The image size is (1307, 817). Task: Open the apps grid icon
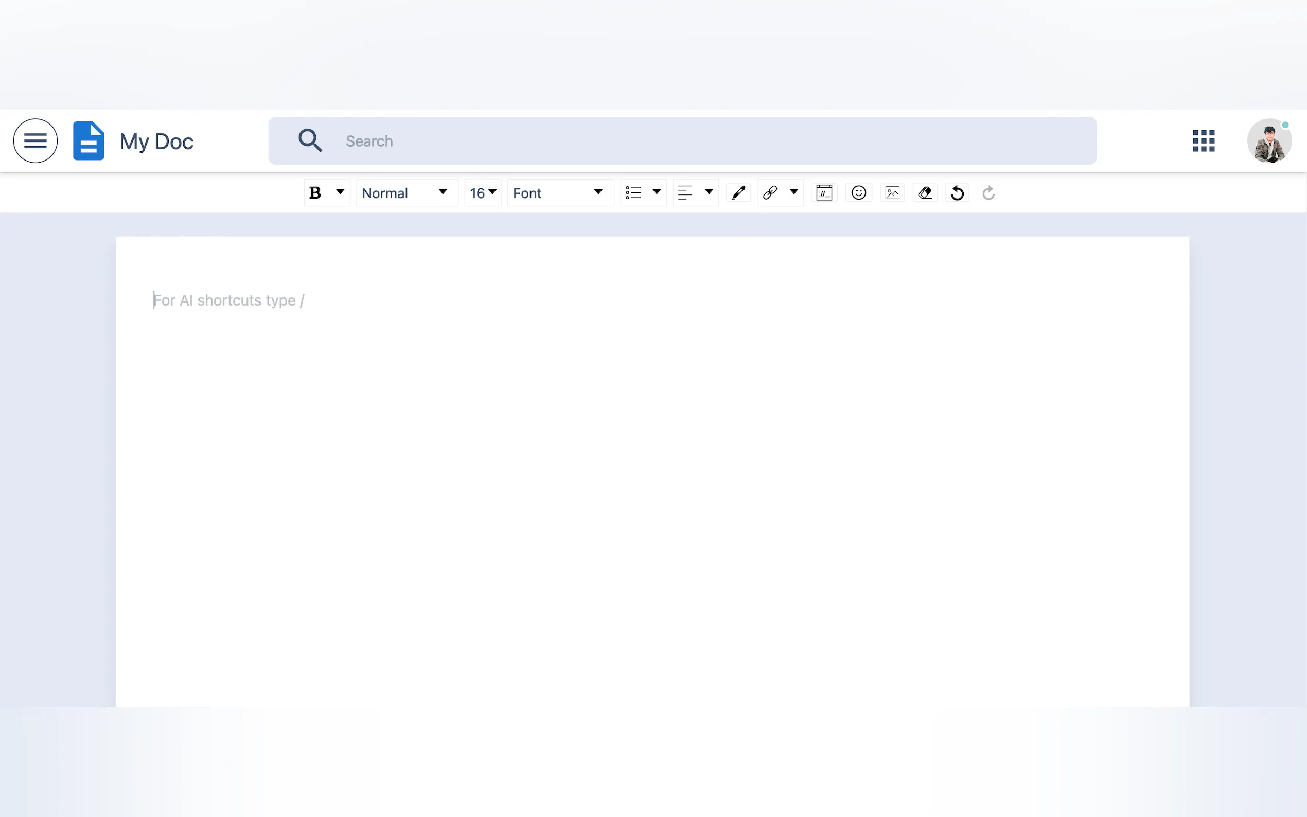click(x=1203, y=141)
